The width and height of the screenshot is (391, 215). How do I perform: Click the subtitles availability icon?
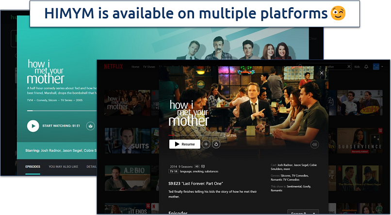click(203, 166)
